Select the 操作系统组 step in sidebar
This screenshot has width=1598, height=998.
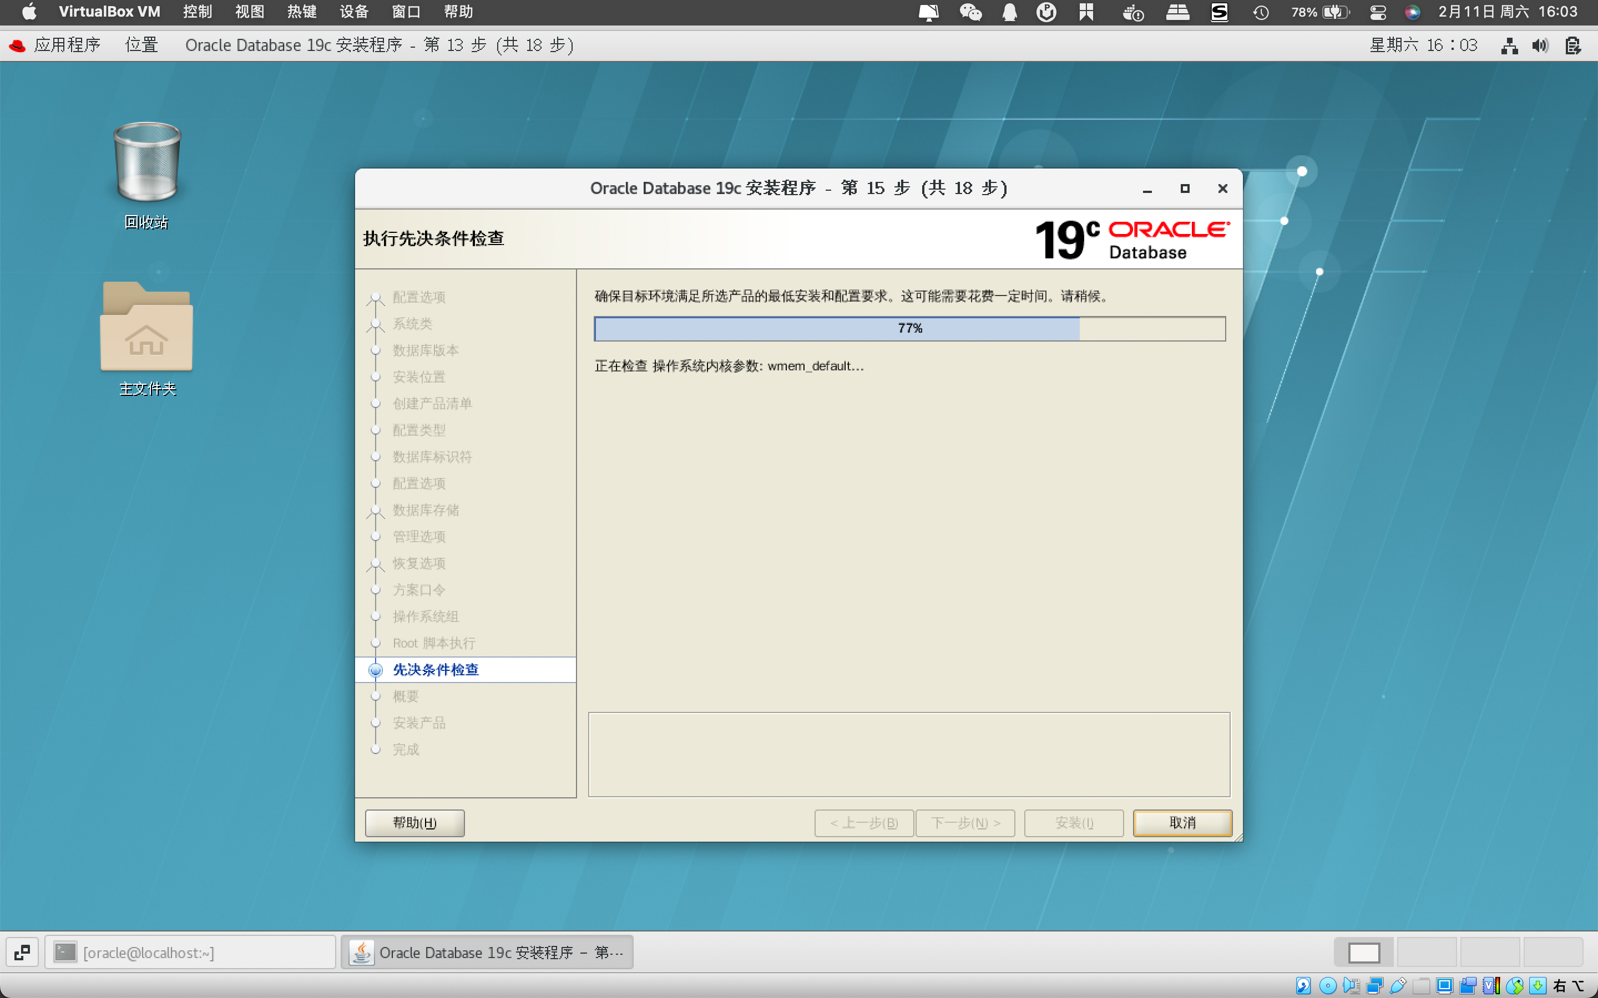pos(425,616)
